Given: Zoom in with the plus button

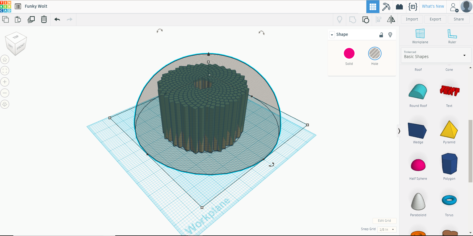Looking at the screenshot, I should point(5,82).
